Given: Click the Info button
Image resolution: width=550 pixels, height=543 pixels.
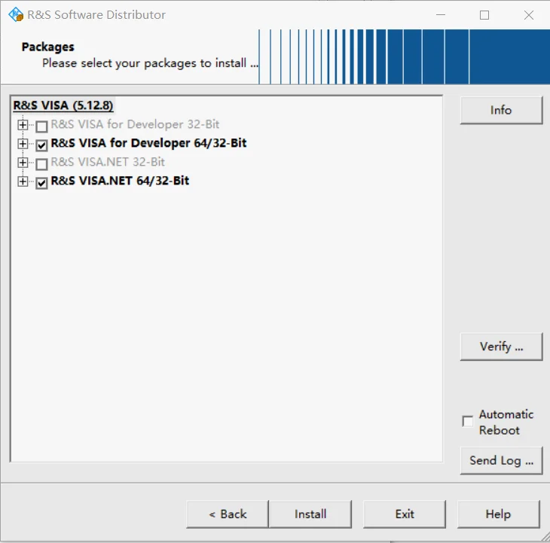Looking at the screenshot, I should click(x=501, y=110).
